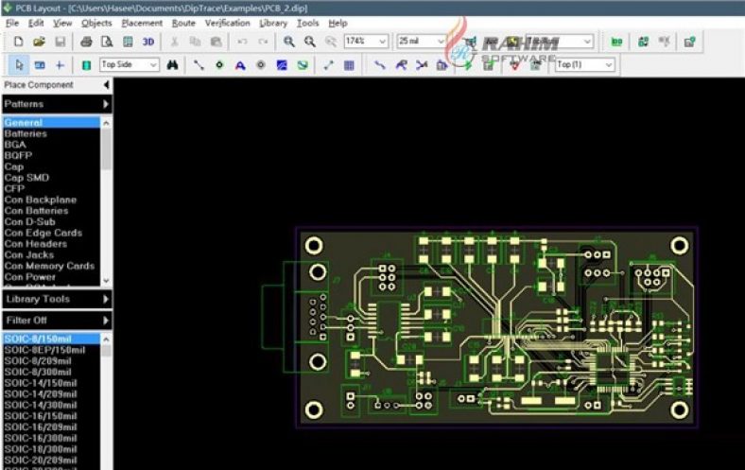The image size is (745, 470).
Task: Redo the last action
Action: click(263, 42)
